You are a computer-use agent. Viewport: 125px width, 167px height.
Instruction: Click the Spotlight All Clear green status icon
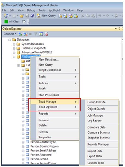[x=6, y=22]
